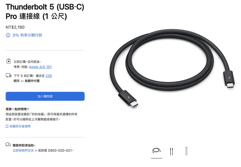The height and width of the screenshot is (167, 241).
Task: Click the info icon beside 0% 利率分期付款
Action: [8, 35]
